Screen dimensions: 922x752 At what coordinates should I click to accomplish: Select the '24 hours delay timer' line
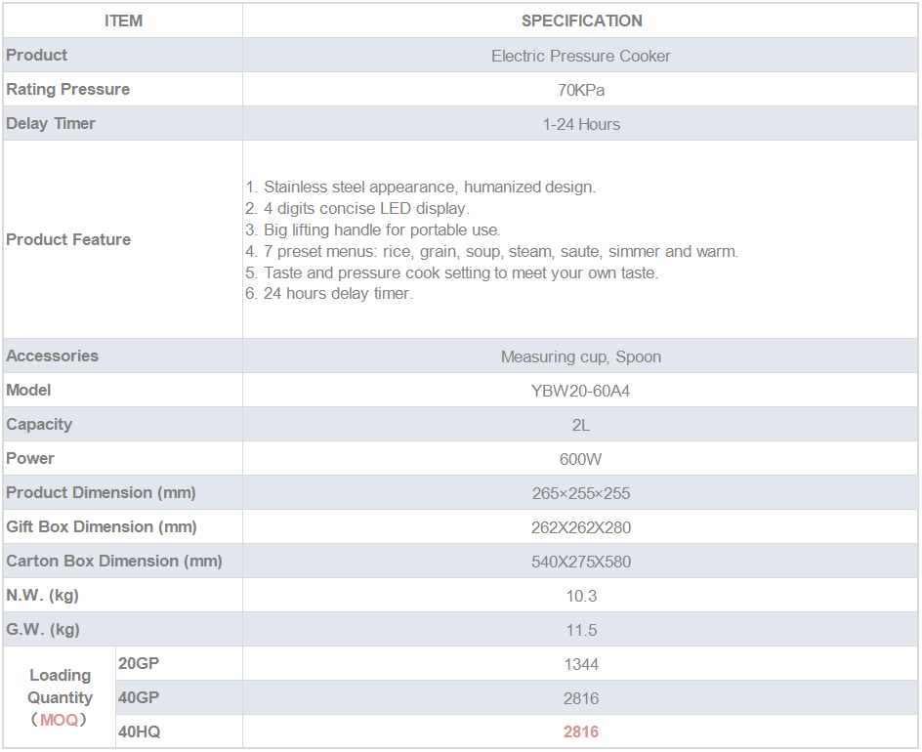(x=329, y=293)
